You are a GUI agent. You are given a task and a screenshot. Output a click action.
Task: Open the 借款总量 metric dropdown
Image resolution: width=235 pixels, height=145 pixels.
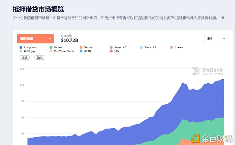pos(36,39)
